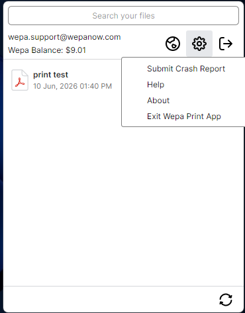
Task: Click the wepa.support@wepanow.com email text
Action: coord(64,37)
